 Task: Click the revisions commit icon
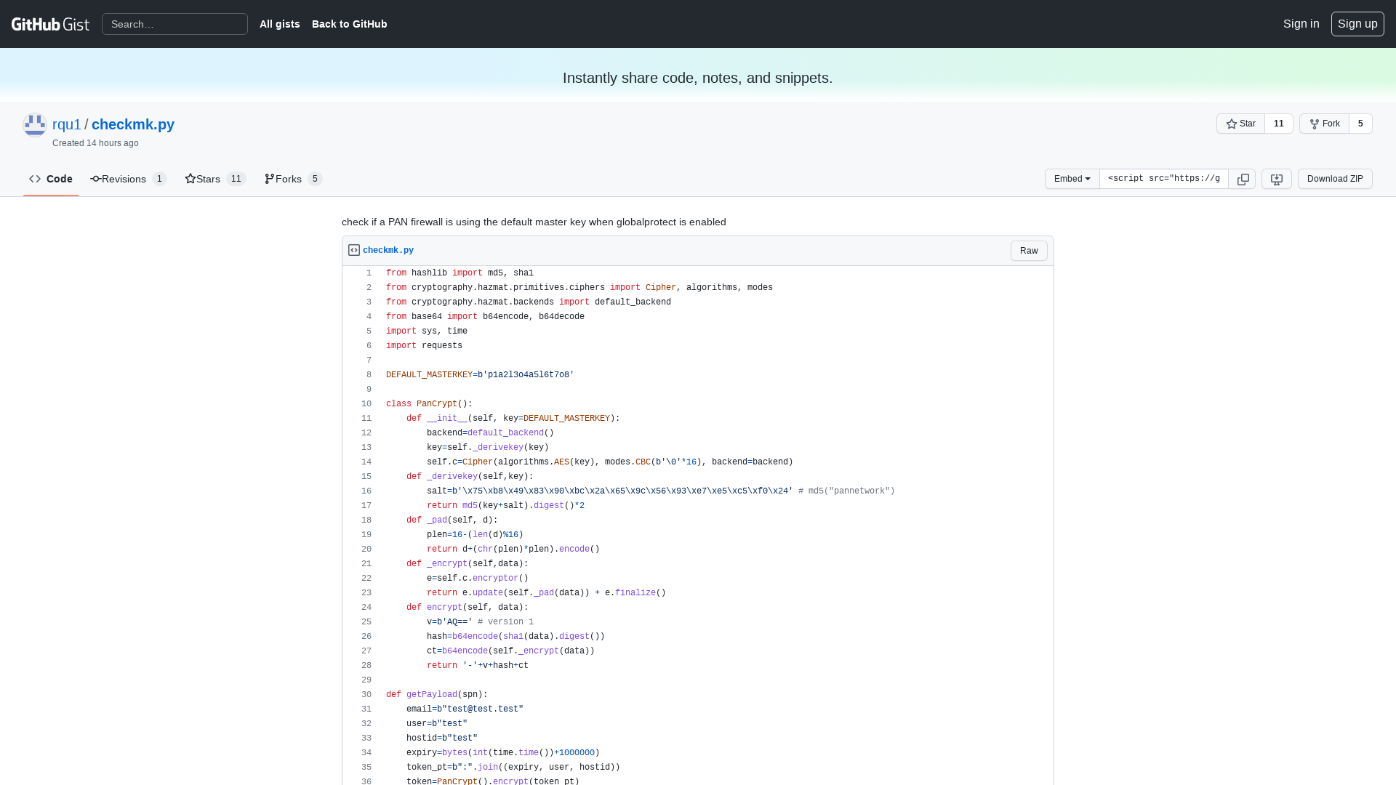(x=95, y=179)
